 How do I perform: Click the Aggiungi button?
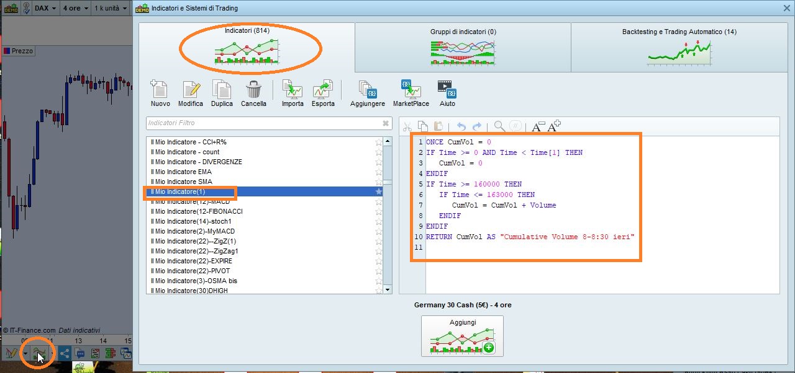click(462, 336)
